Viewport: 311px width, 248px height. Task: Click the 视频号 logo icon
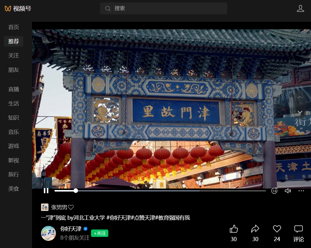pyautogui.click(x=8, y=9)
